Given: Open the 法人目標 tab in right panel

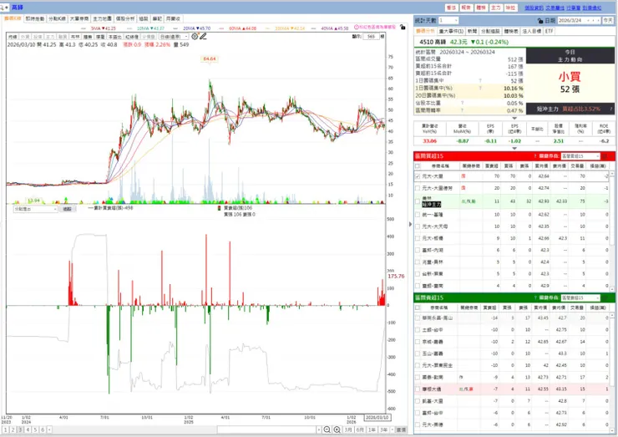Looking at the screenshot, I should tap(532, 31).
